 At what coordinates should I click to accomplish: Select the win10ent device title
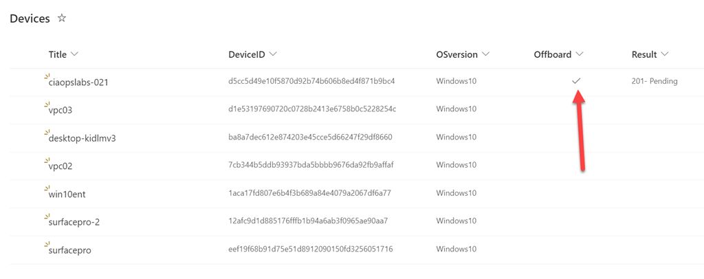(67, 194)
